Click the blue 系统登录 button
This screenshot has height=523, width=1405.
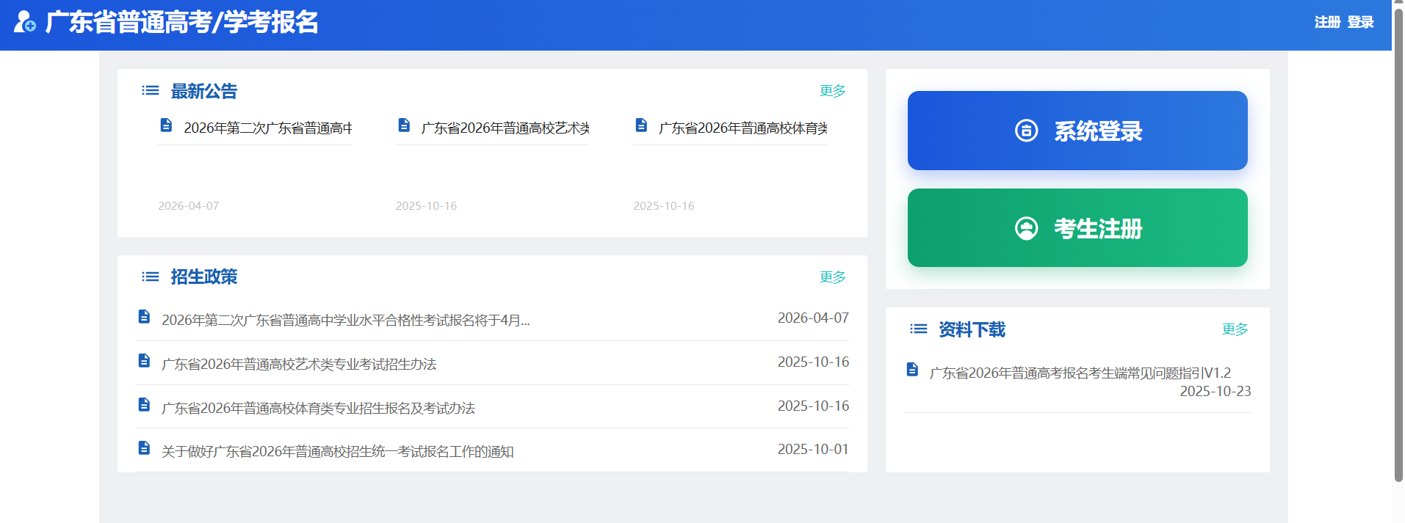tap(1077, 131)
